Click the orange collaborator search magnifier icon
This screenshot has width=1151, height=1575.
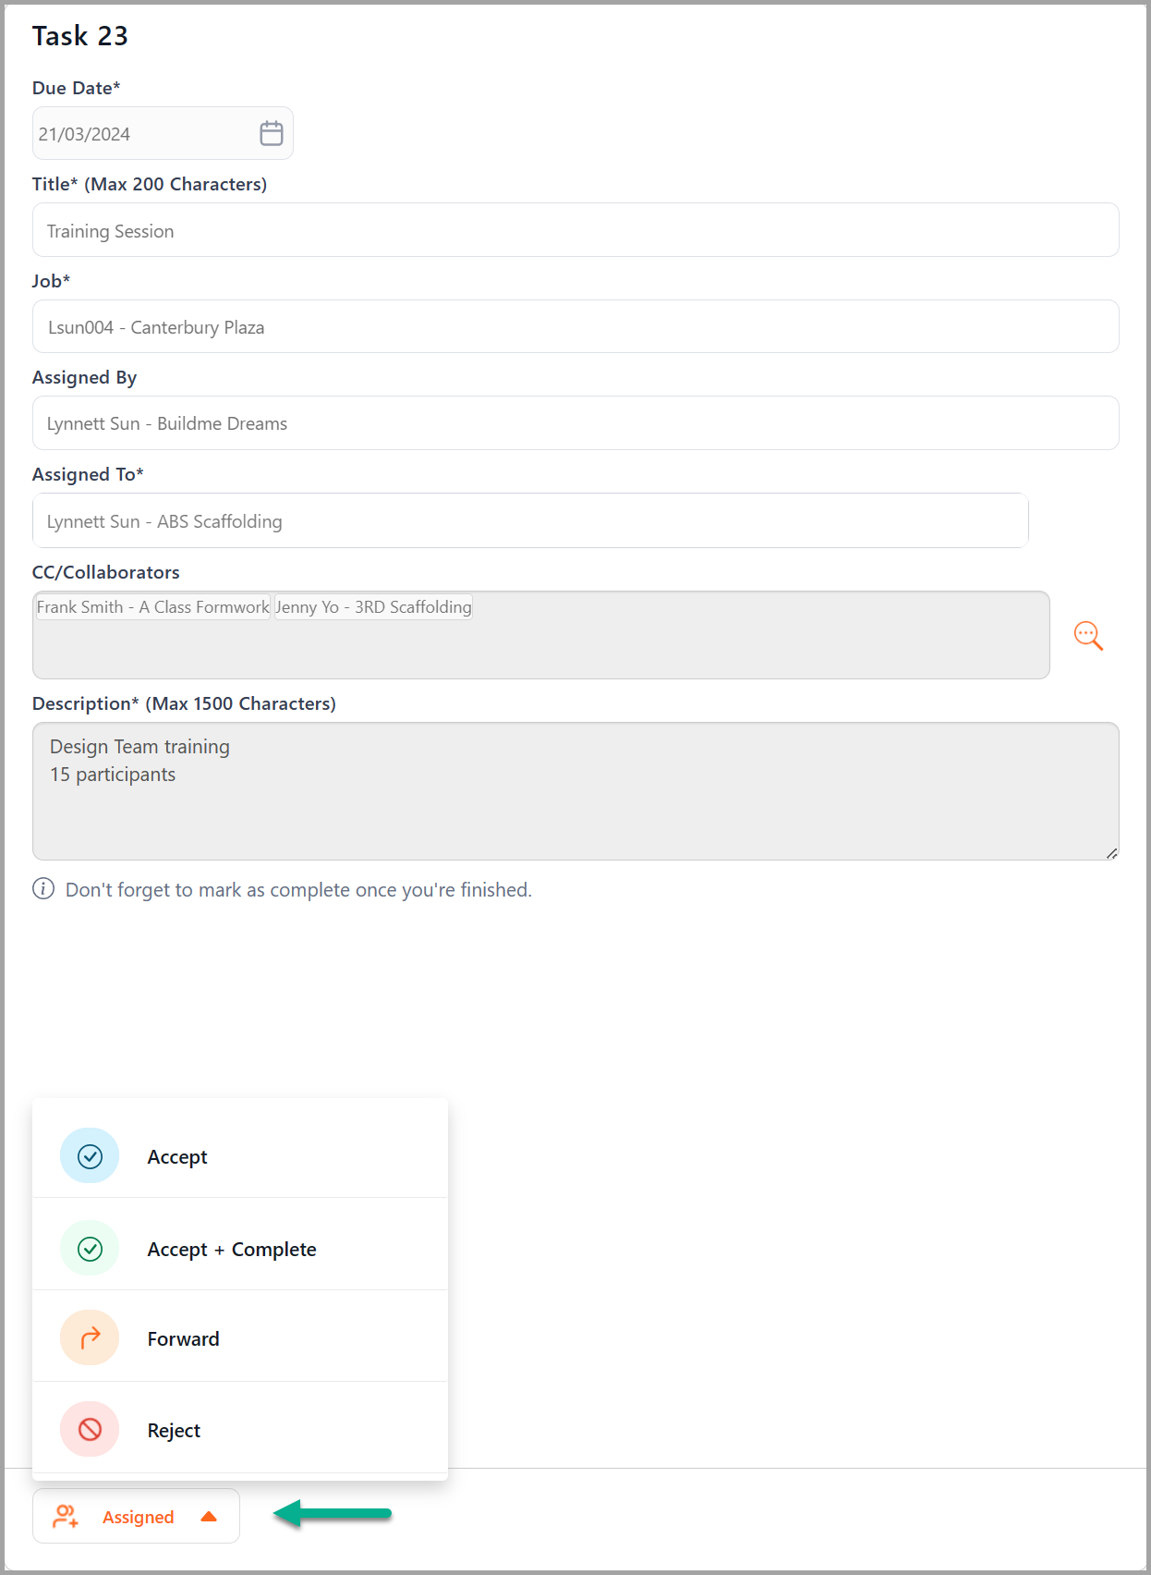click(x=1088, y=636)
